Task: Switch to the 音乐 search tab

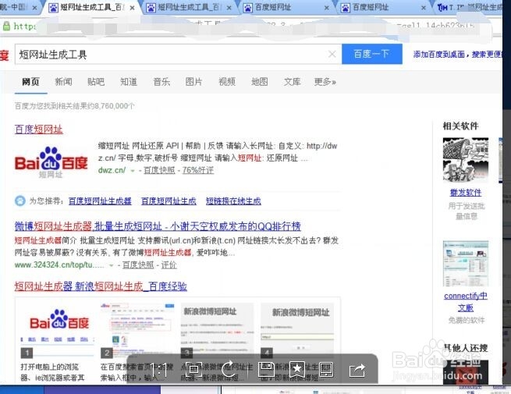Action: click(161, 81)
